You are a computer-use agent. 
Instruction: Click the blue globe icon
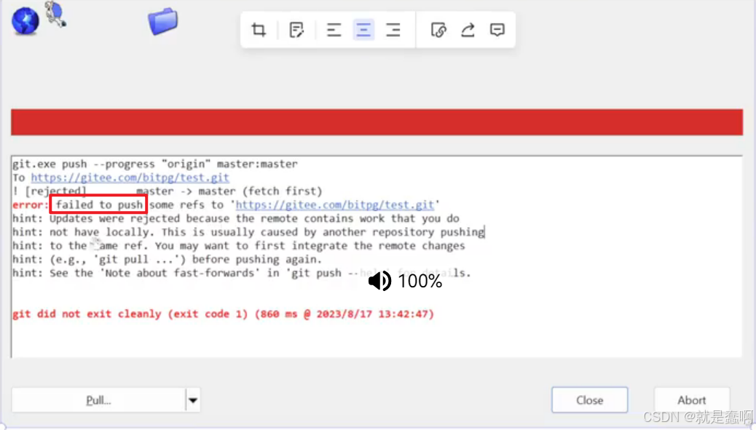click(25, 21)
